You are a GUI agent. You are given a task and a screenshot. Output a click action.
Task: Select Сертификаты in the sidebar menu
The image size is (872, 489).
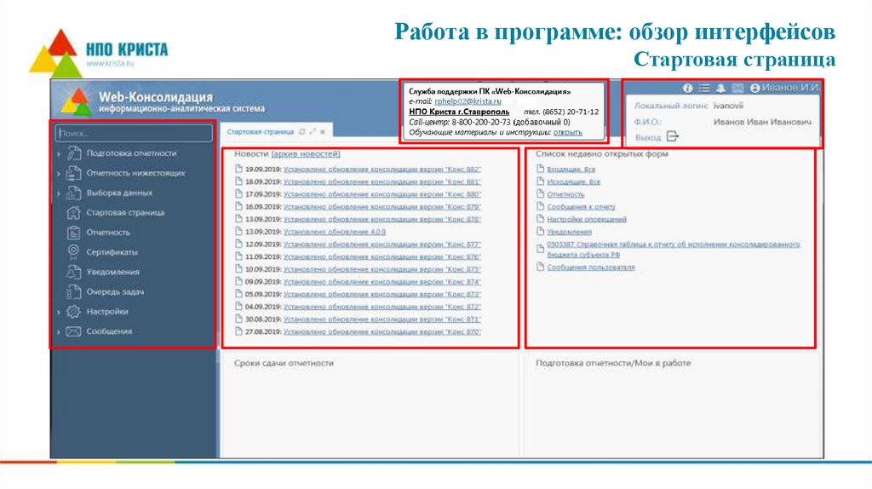(x=112, y=252)
